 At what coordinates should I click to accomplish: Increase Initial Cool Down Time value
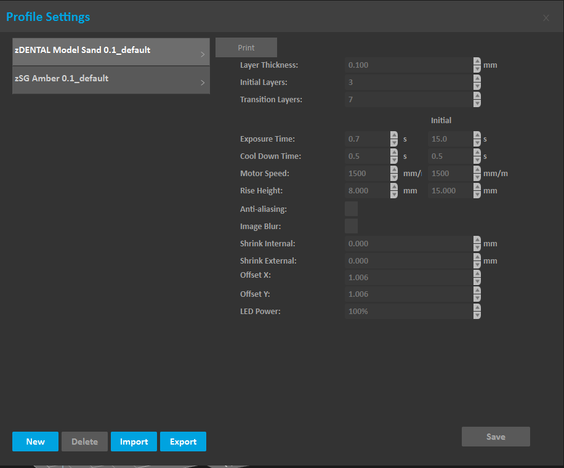[477, 153]
